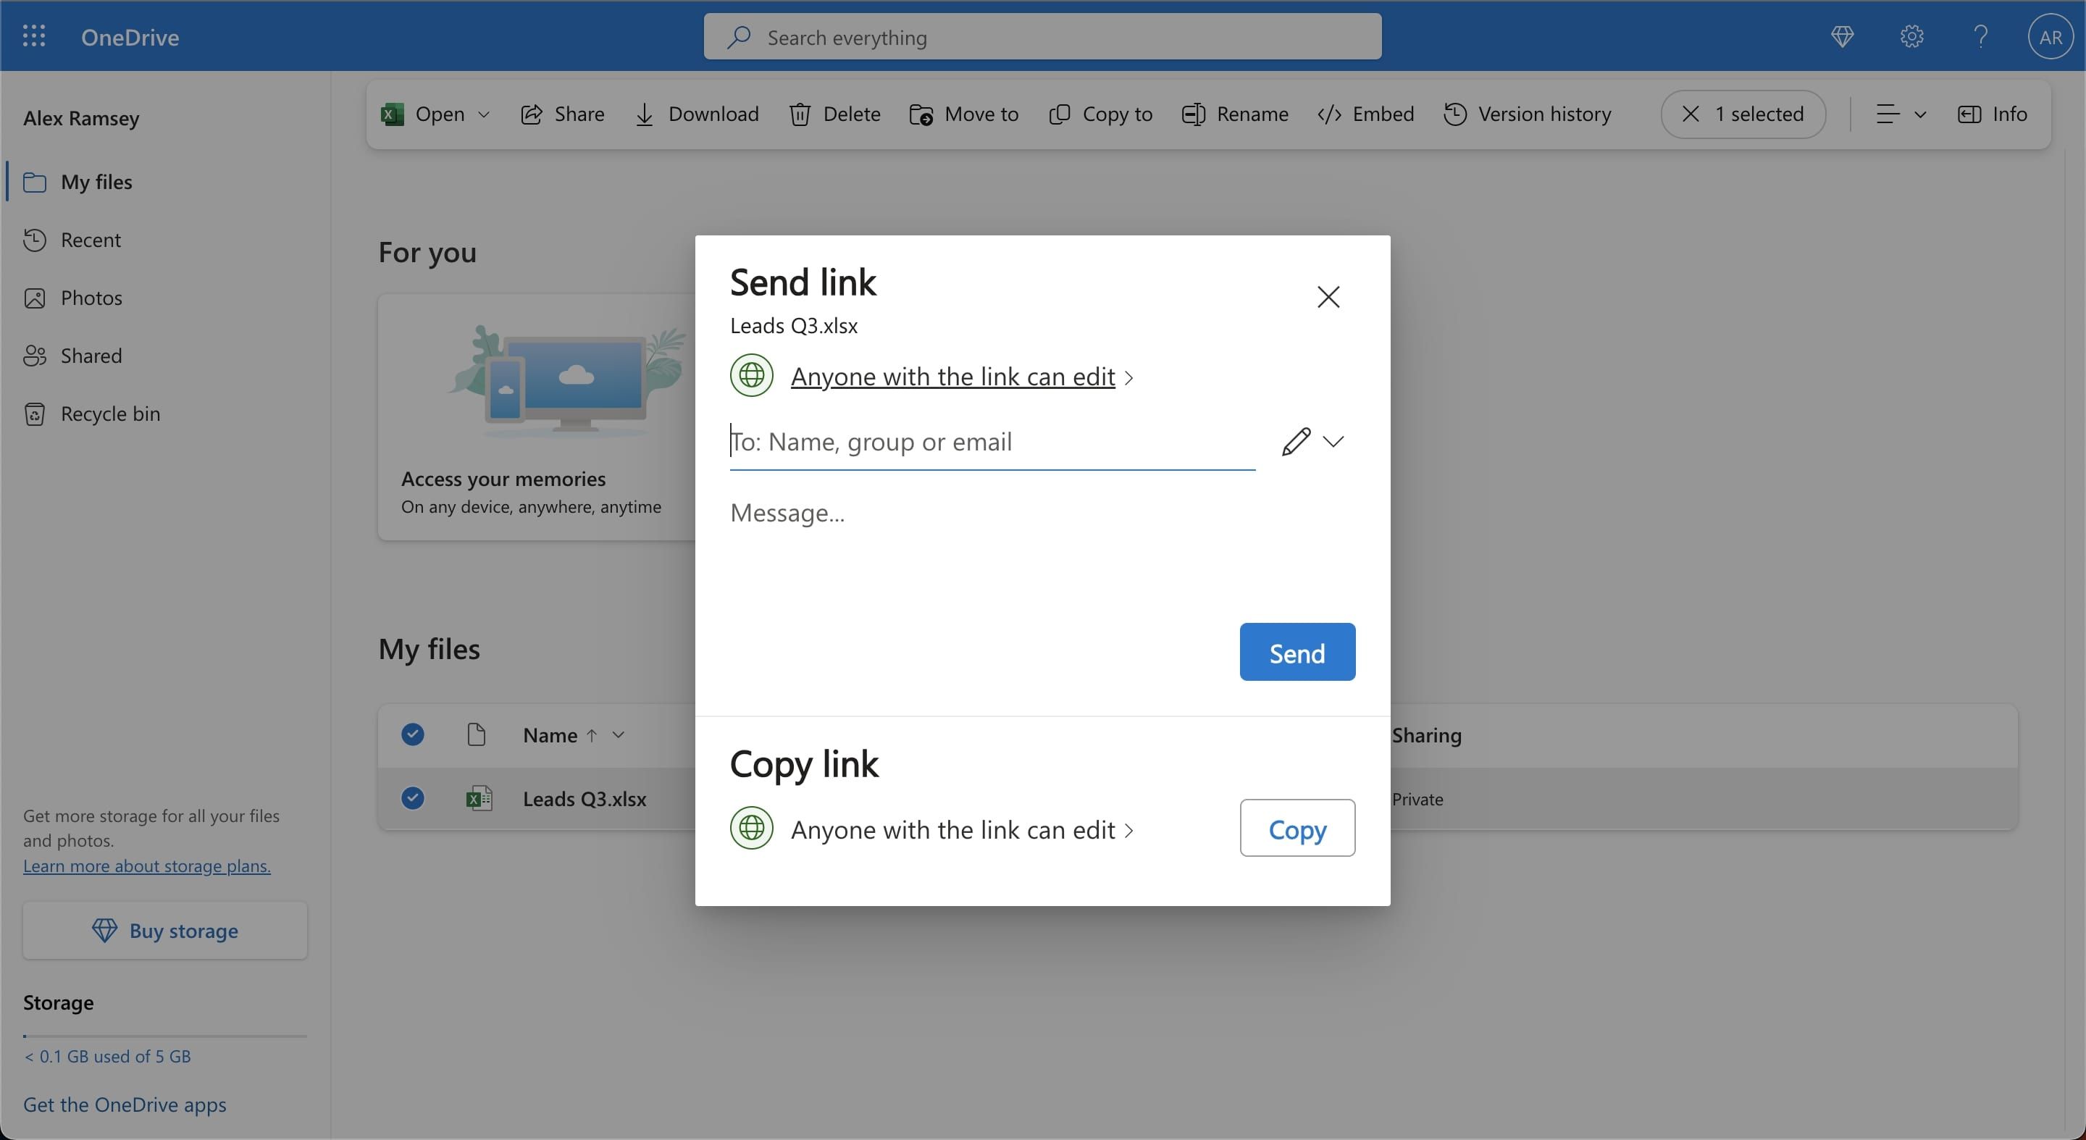Deselect the Leads Q3.xlsx checkbox
This screenshot has height=1140, width=2086.
412,798
